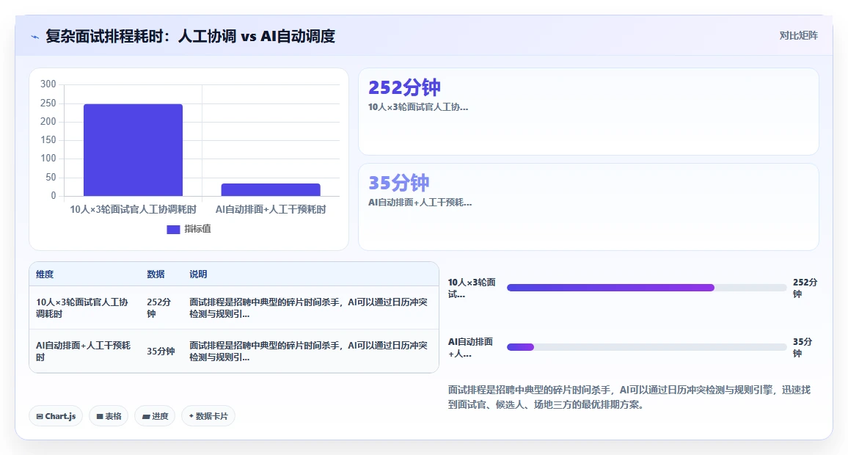
Task: Click the 35分钟 progress bar
Action: pos(646,347)
